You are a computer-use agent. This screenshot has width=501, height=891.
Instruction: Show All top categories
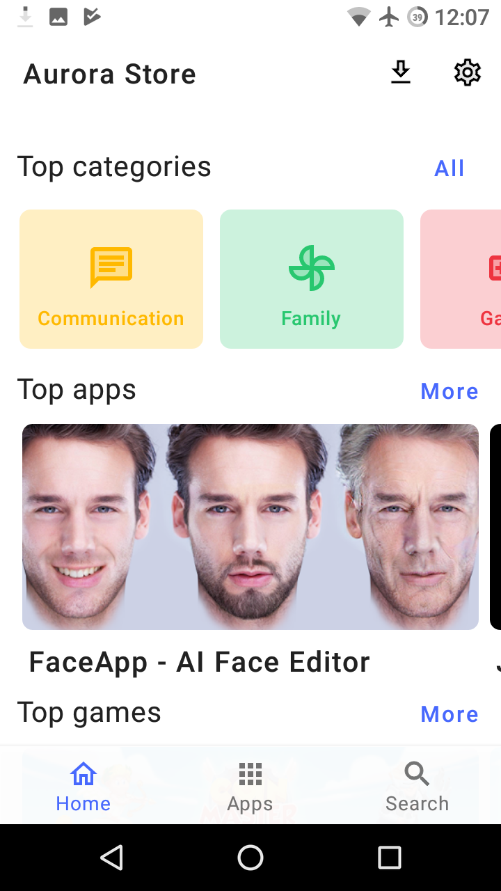point(450,168)
